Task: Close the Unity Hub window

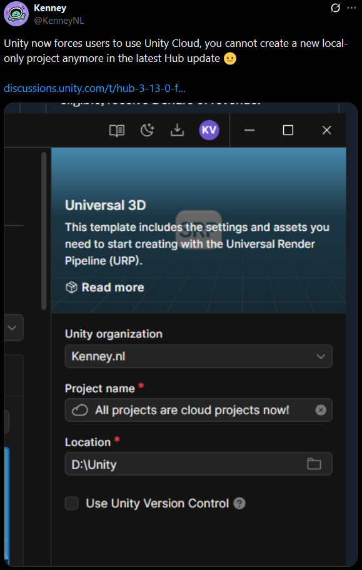Action: click(x=327, y=130)
